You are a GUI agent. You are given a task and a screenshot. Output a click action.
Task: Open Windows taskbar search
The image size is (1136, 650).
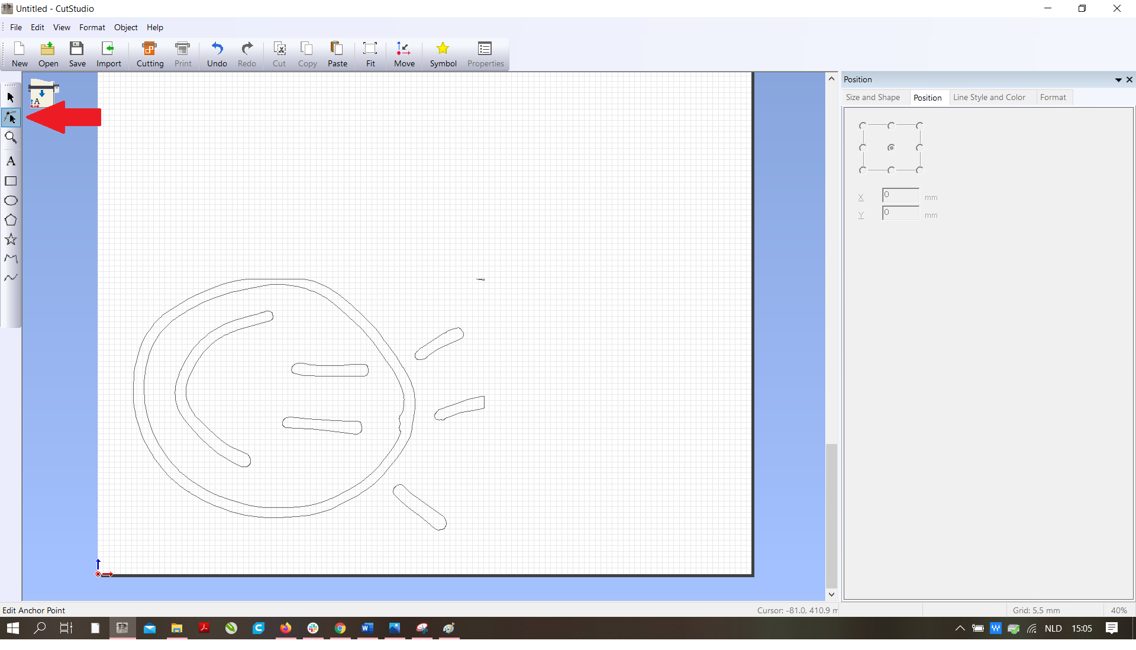[x=40, y=628]
